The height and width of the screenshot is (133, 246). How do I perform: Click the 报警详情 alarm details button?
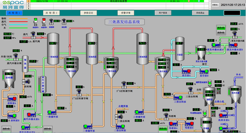point(126,13)
